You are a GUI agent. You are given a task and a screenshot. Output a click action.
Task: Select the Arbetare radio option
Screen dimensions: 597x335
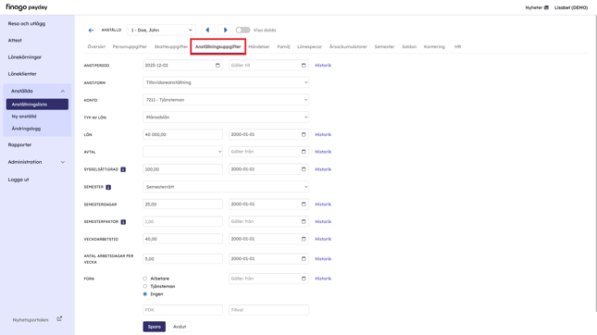pyautogui.click(x=145, y=279)
